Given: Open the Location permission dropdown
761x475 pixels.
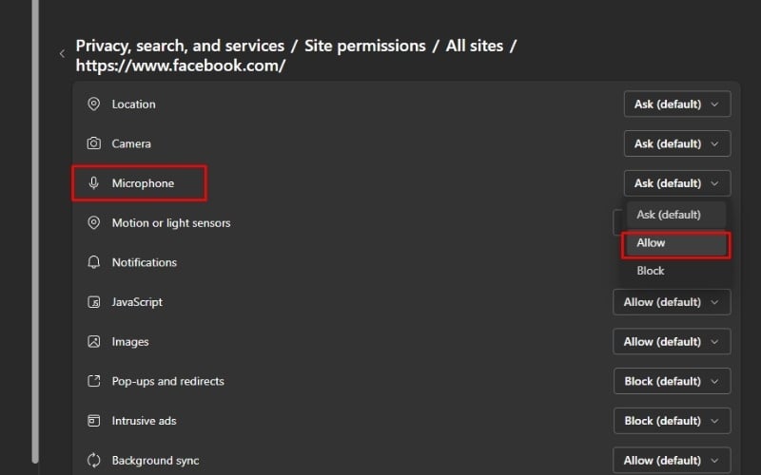Looking at the screenshot, I should pyautogui.click(x=676, y=104).
